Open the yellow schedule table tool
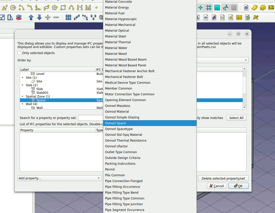 coord(239,17)
